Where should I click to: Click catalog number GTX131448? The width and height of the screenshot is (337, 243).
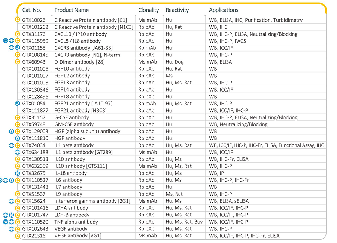(35, 187)
